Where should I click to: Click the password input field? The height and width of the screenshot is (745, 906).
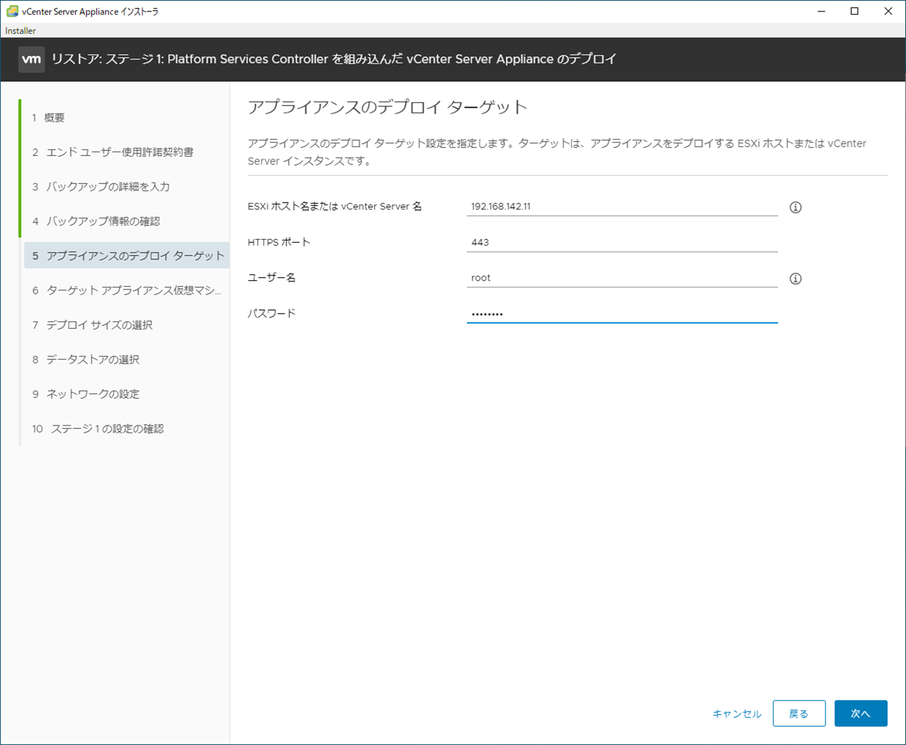pyautogui.click(x=622, y=313)
